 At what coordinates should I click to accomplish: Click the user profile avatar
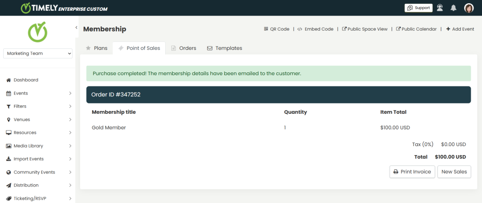tap(468, 8)
